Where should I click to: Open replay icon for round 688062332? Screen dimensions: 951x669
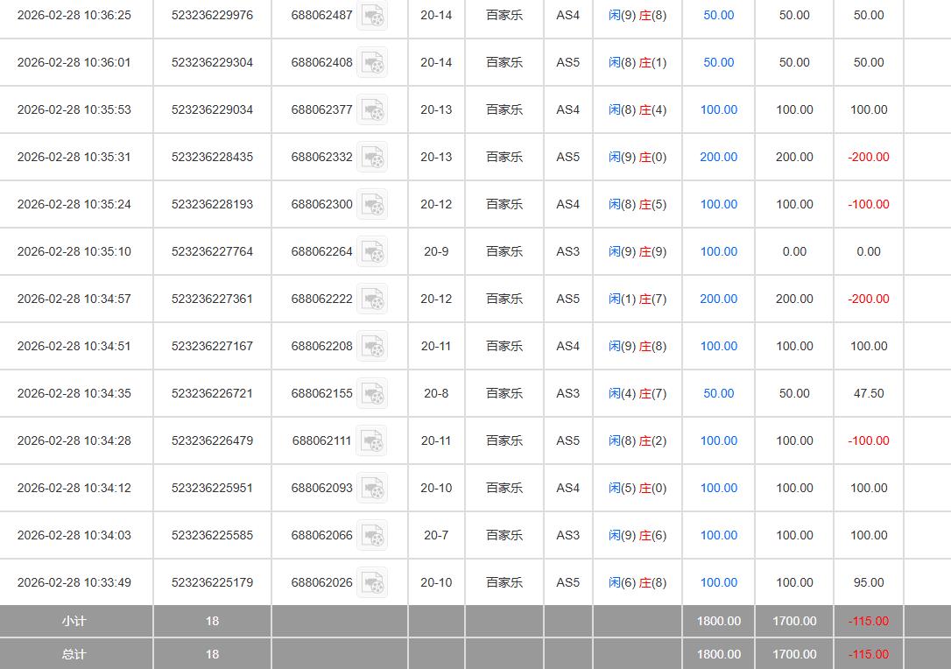click(x=372, y=158)
